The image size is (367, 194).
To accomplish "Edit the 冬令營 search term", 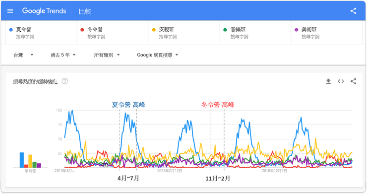I will [113, 33].
